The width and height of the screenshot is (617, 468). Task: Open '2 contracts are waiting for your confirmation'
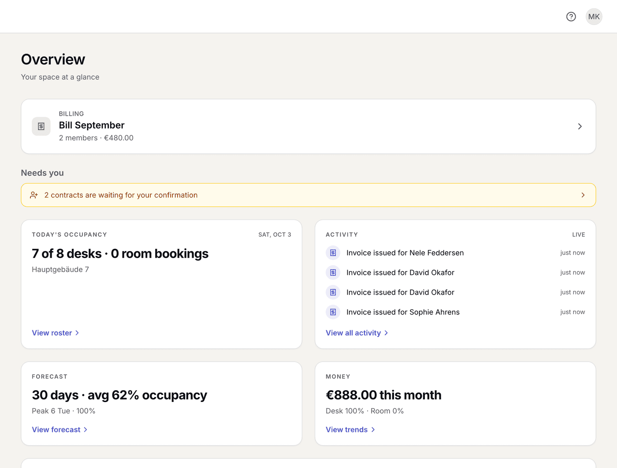[308, 195]
